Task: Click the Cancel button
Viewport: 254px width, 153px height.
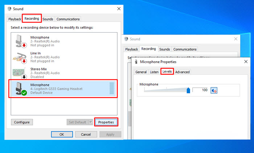Action: coord(86,135)
